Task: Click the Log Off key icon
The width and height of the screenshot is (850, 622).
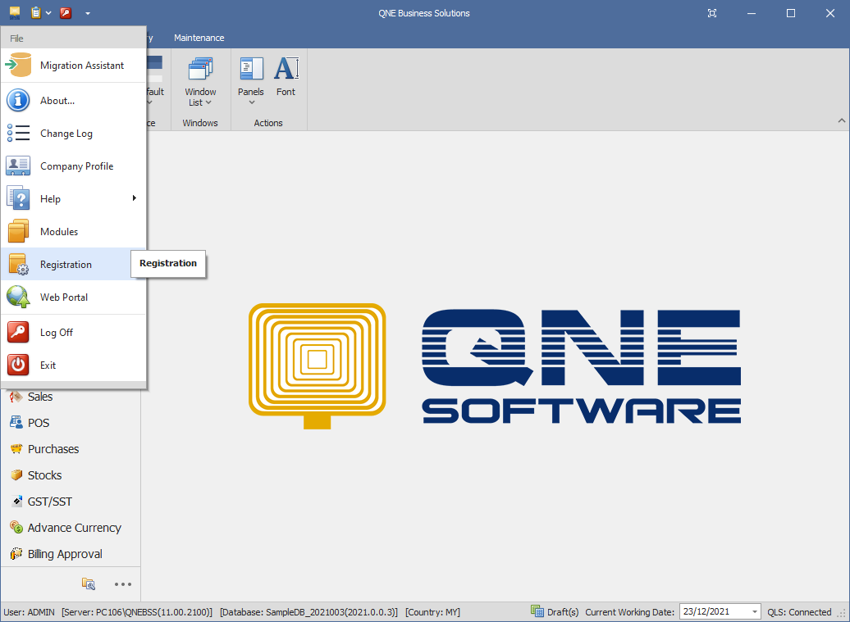Action: [x=18, y=333]
